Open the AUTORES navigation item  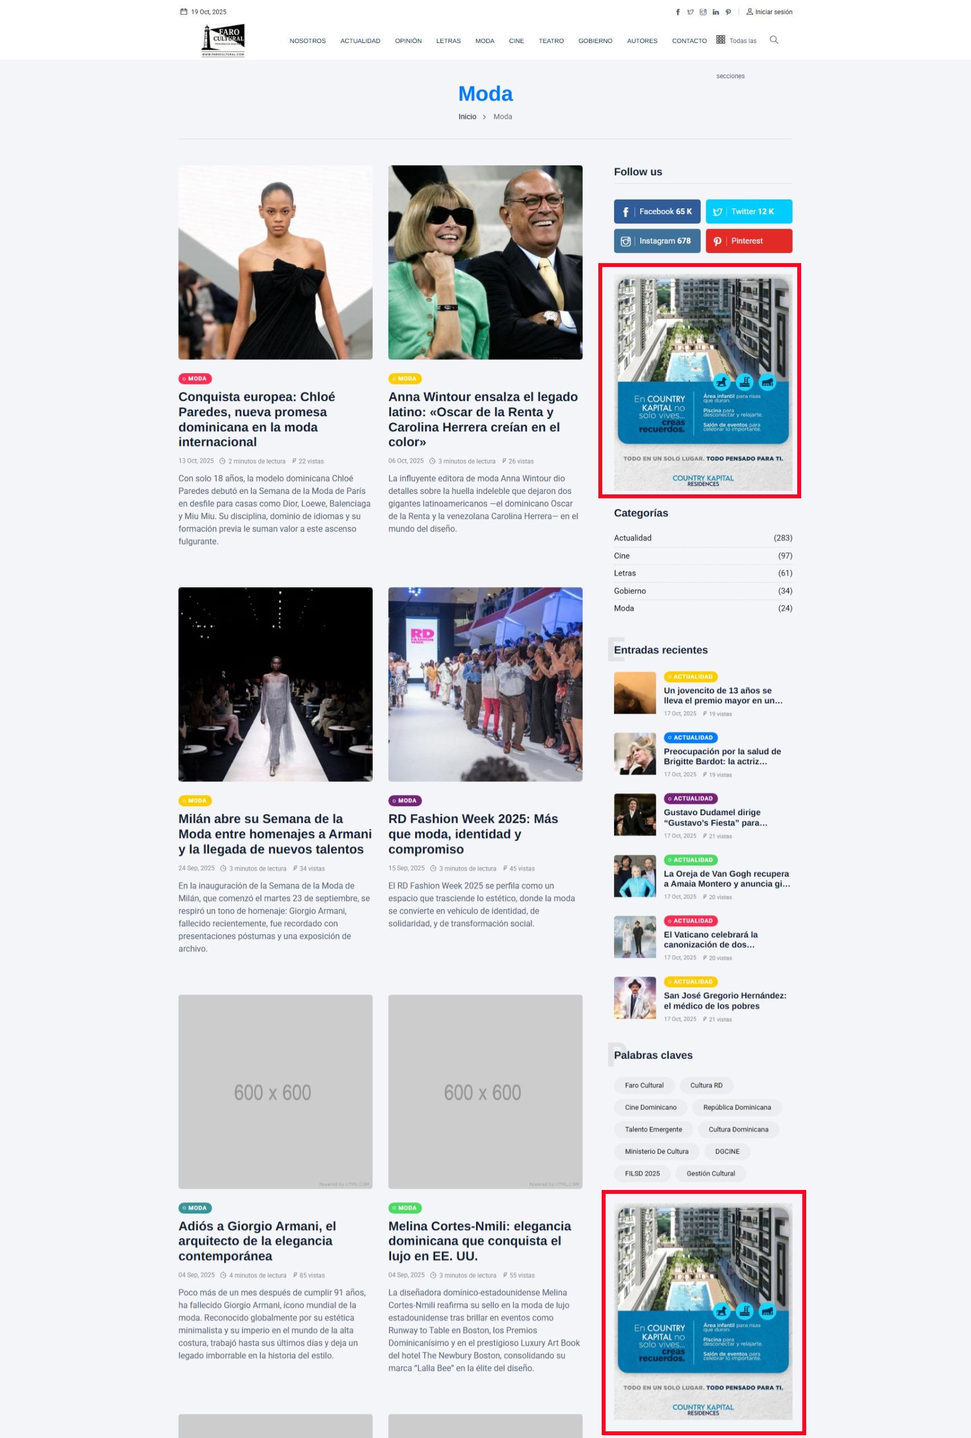642,41
